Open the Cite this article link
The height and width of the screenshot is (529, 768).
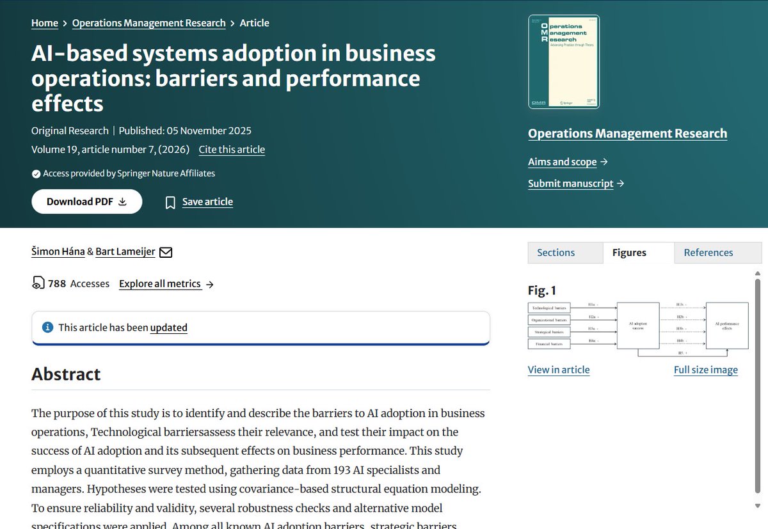232,150
